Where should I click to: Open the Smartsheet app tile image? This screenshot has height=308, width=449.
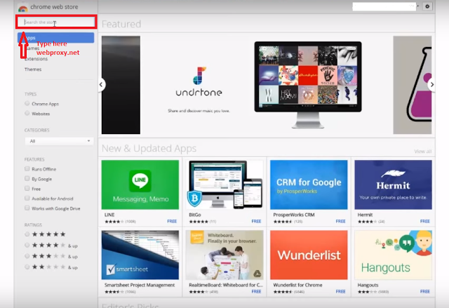140,255
